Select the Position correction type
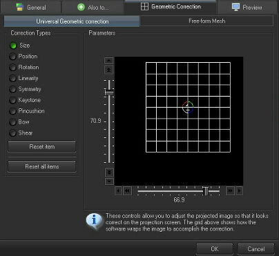This screenshot has height=256, width=279. coord(23,57)
